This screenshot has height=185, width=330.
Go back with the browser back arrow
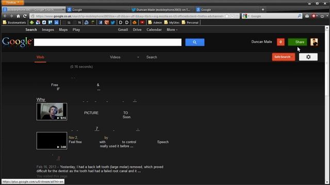[5, 16]
